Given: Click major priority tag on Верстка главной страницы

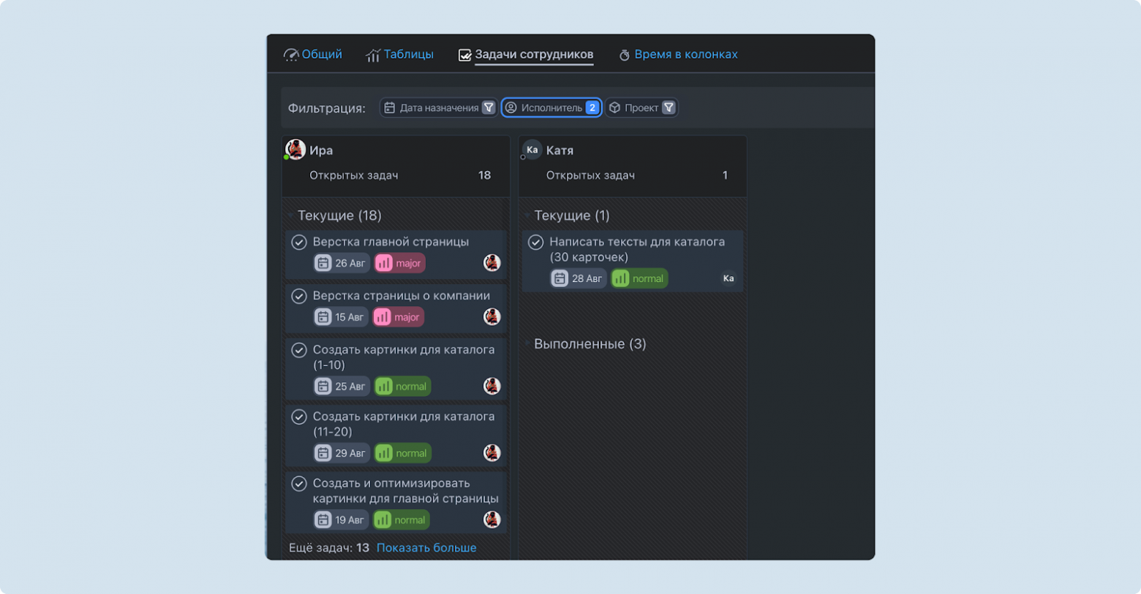Looking at the screenshot, I should [x=399, y=263].
